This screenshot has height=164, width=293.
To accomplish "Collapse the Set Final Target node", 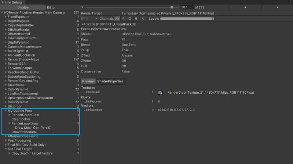I will (x=6, y=149).
